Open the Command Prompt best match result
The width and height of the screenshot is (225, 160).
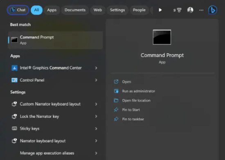(56, 40)
